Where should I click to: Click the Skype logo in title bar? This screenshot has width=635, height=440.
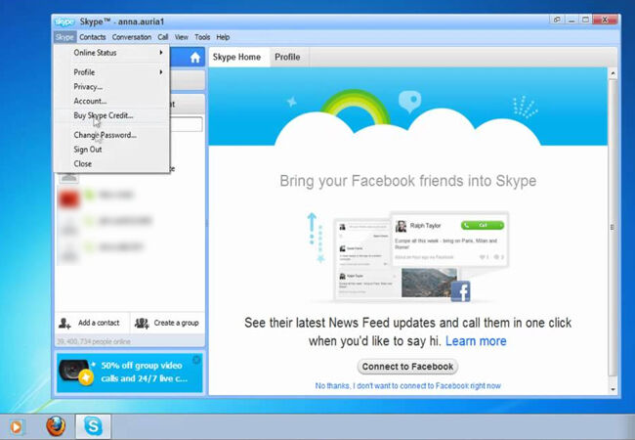(x=64, y=22)
